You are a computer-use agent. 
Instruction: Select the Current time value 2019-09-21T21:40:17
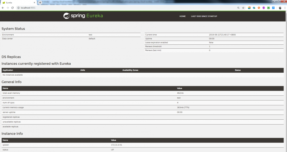222,35
